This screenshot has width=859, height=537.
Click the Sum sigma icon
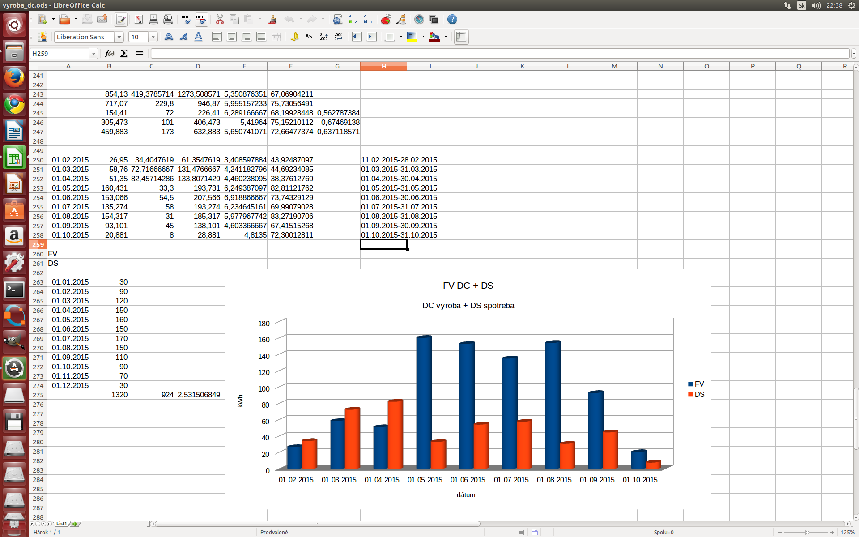pos(124,53)
